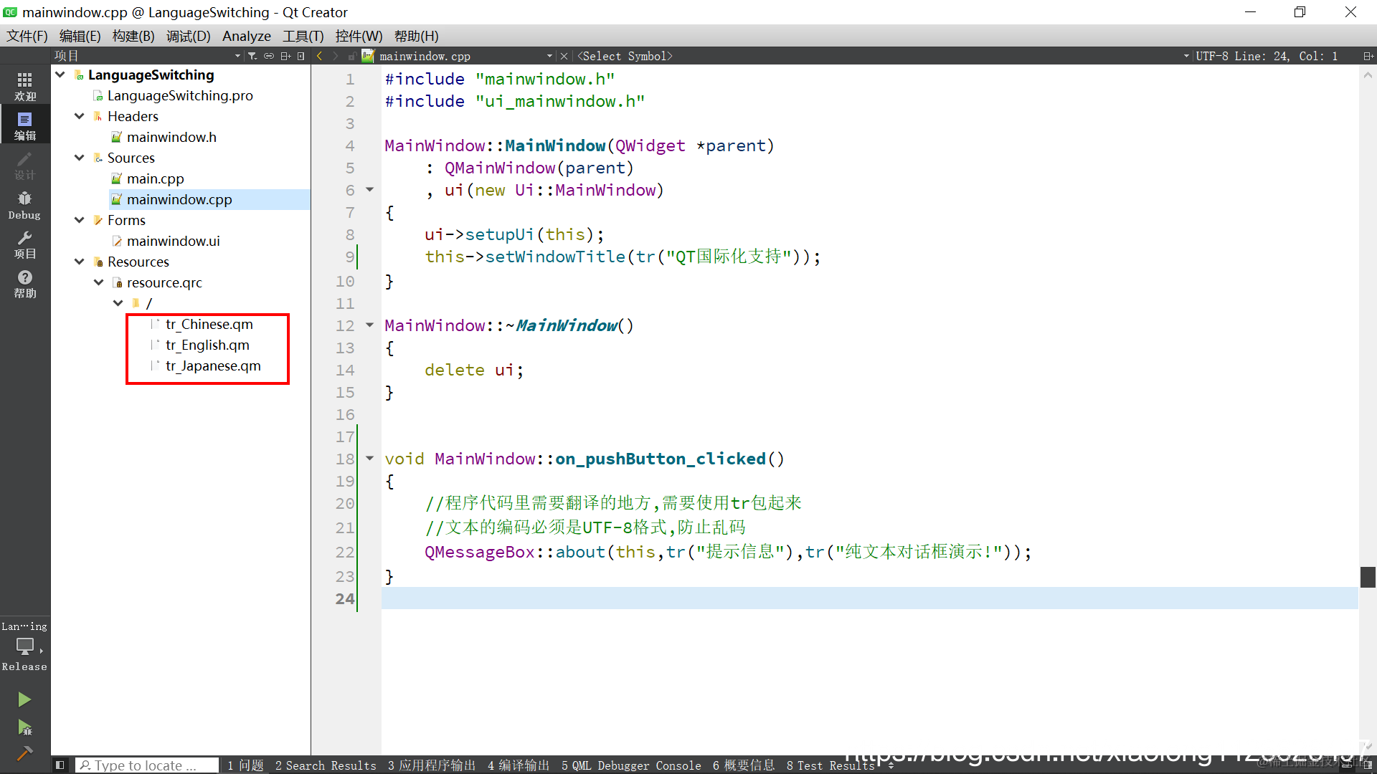Run the project with green play button
1377x774 pixels.
click(24, 699)
